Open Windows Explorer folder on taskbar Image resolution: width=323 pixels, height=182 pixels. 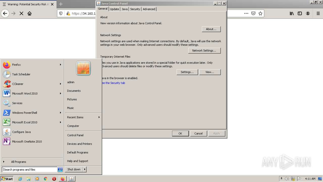tap(29, 179)
